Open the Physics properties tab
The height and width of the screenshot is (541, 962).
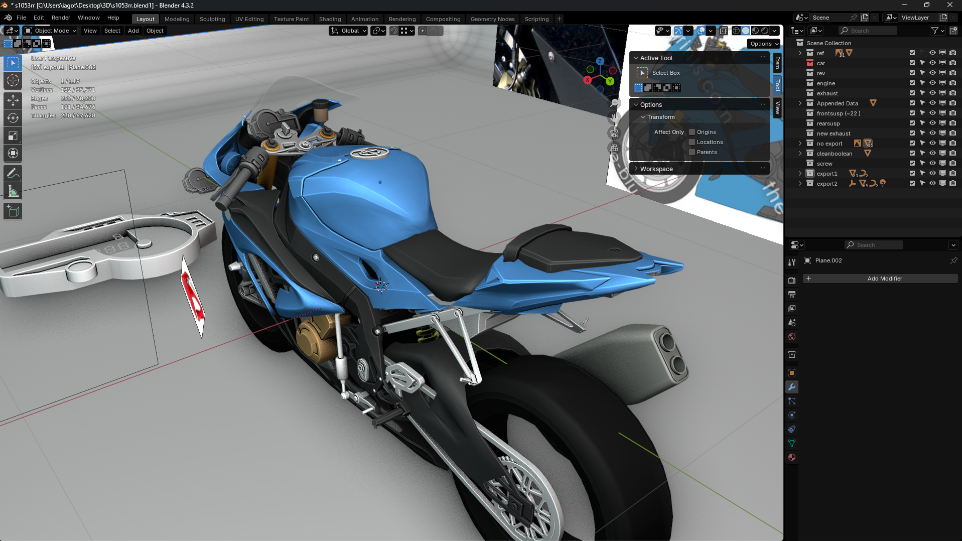792,415
